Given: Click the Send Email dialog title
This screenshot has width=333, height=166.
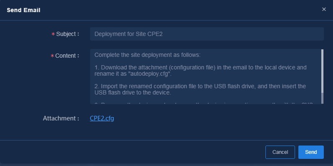Looking at the screenshot, I should pos(23,10).
